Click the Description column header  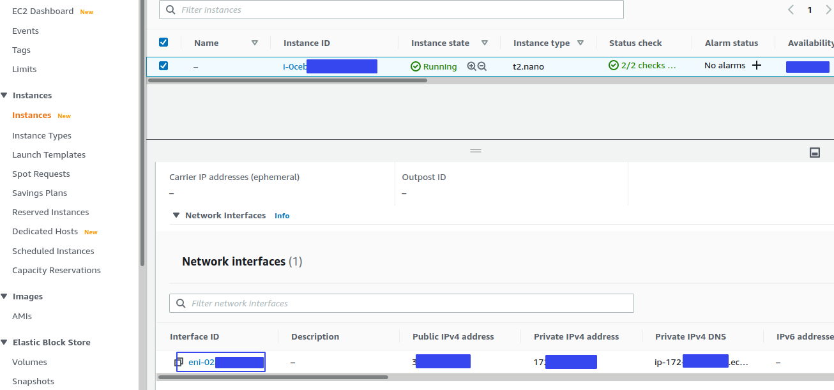point(315,336)
